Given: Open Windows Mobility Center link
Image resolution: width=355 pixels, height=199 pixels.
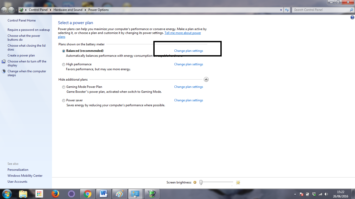Looking at the screenshot, I should (25, 176).
